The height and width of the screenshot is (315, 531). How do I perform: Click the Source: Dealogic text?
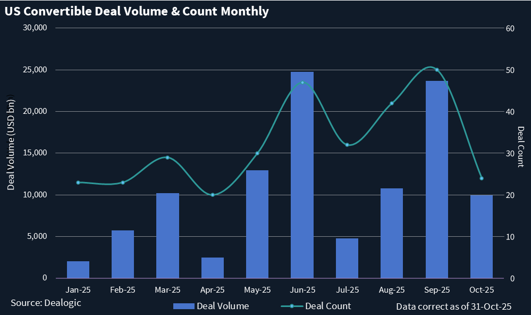coord(46,302)
